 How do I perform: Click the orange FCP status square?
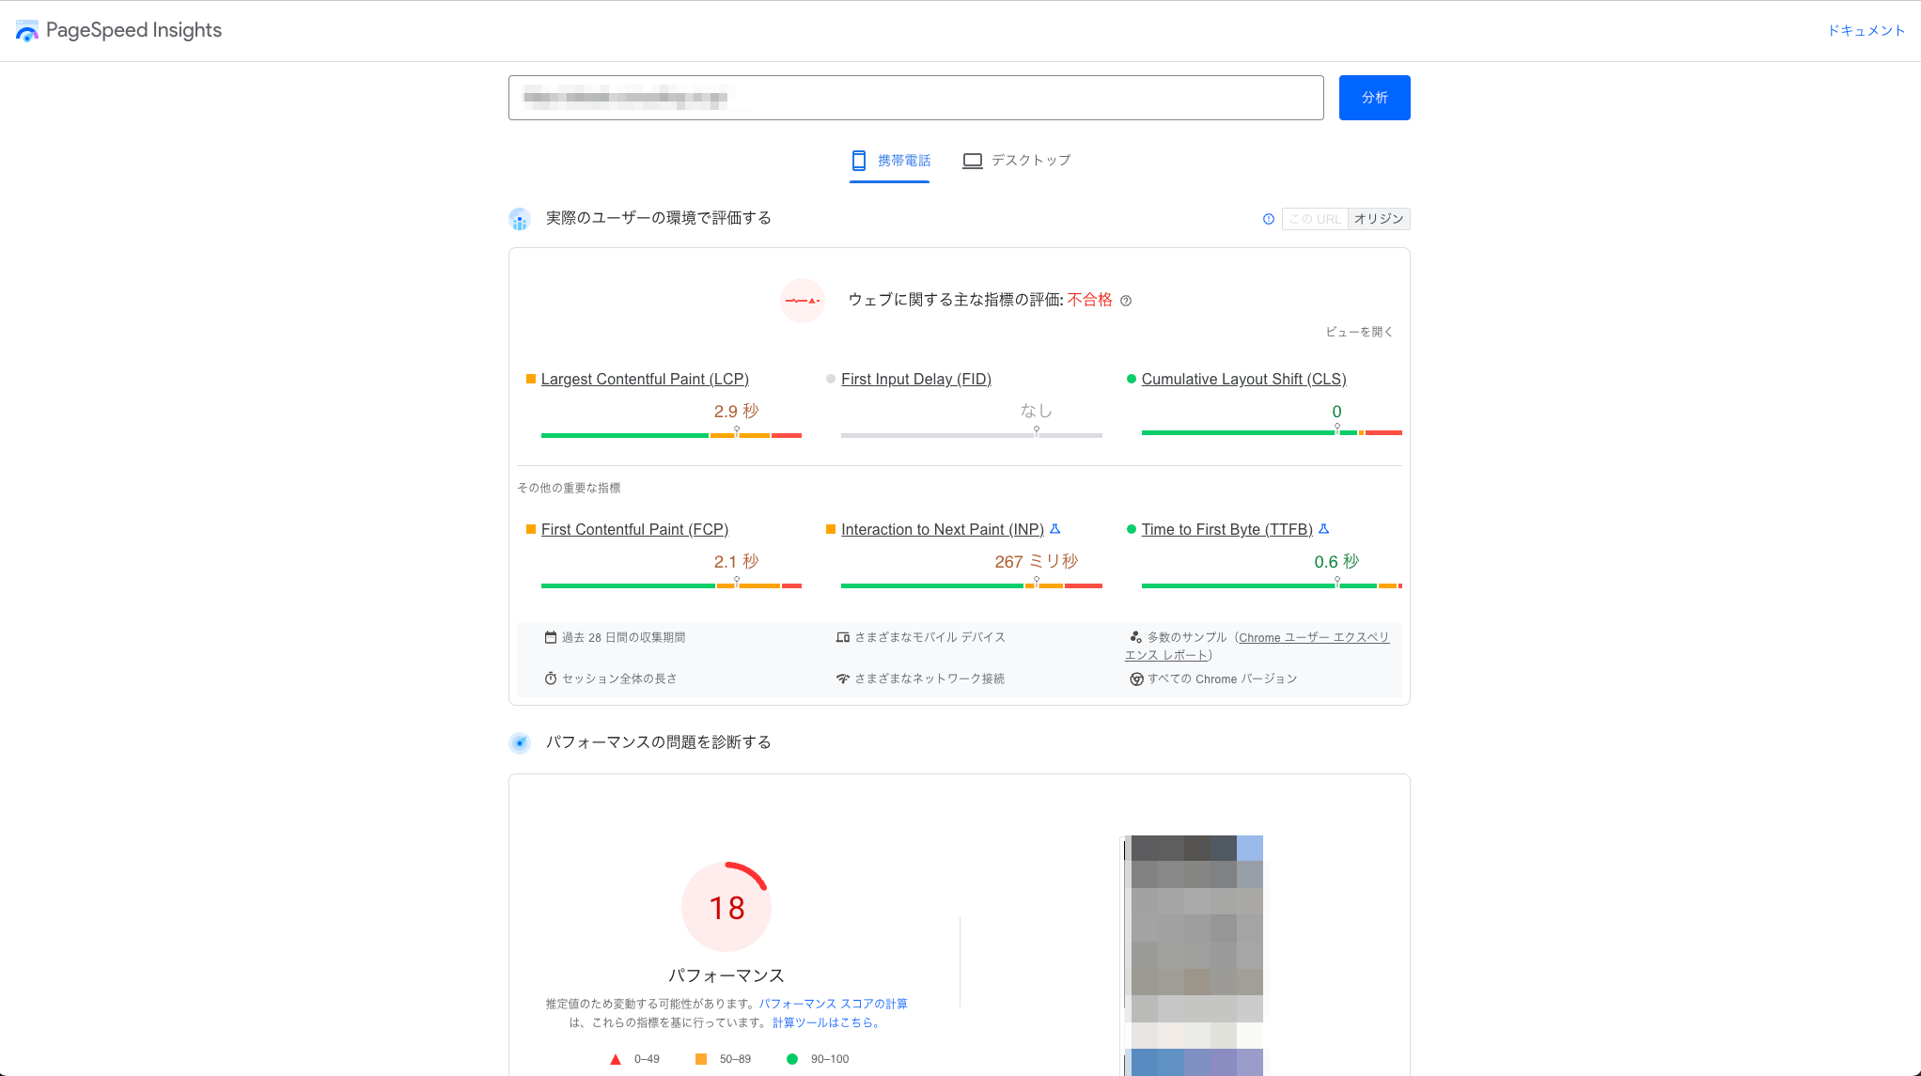point(531,529)
